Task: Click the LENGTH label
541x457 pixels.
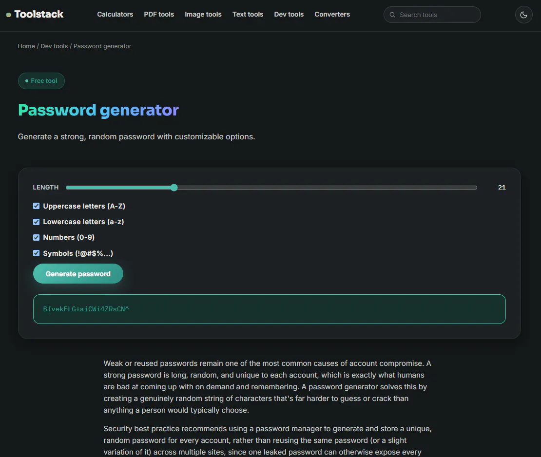Action: [x=45, y=187]
